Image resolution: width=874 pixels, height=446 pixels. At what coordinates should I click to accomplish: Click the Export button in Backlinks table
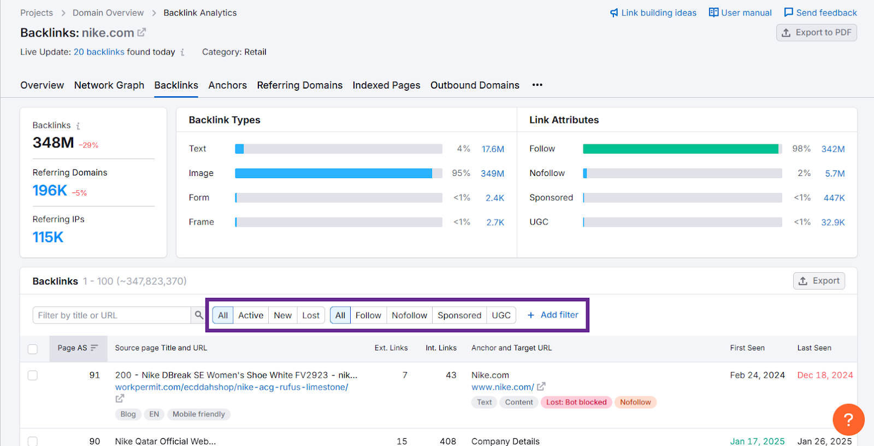(819, 281)
